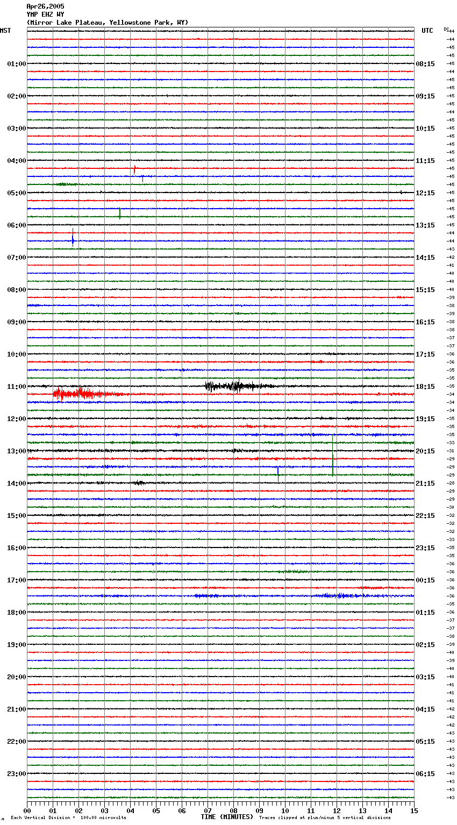Click the "TIME (MINUTES)" axis title
The width and height of the screenshot is (457, 825).
point(227,817)
